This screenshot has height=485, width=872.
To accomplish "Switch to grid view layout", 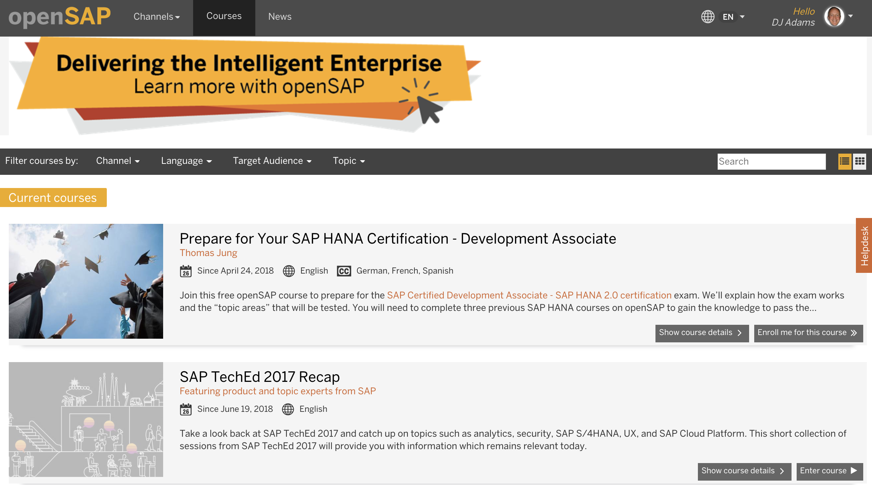I will pyautogui.click(x=860, y=161).
